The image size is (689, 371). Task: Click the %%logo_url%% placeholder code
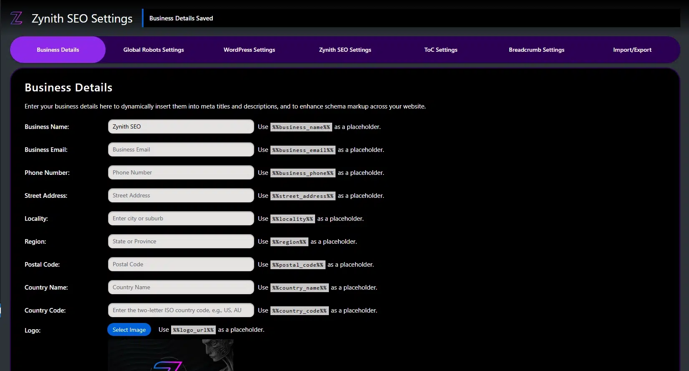click(193, 330)
